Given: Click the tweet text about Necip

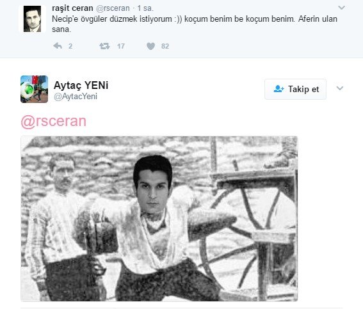Looking at the screenshot, I should pos(195,24).
